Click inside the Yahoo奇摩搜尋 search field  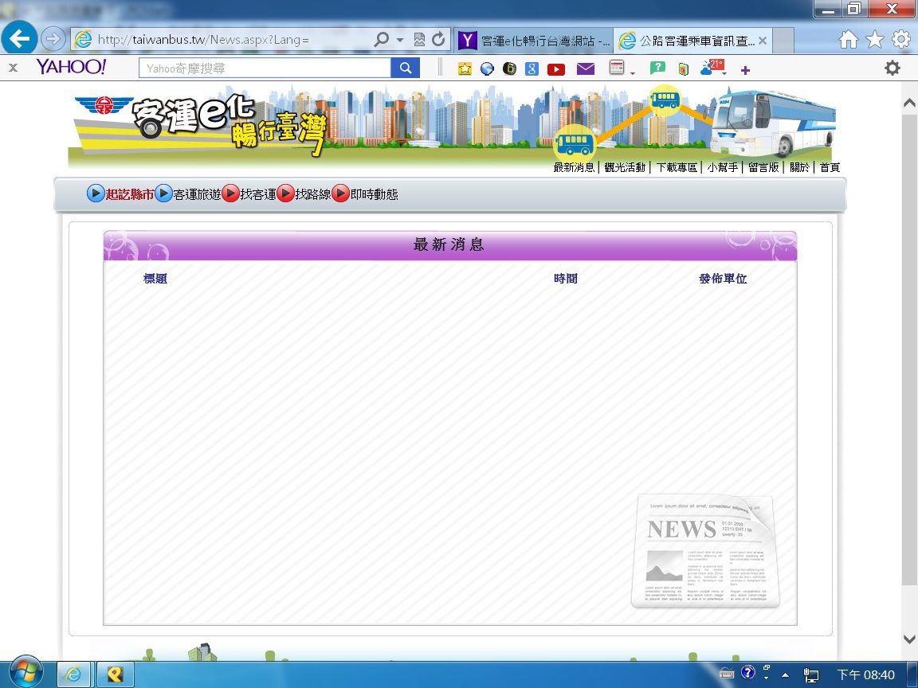[265, 68]
